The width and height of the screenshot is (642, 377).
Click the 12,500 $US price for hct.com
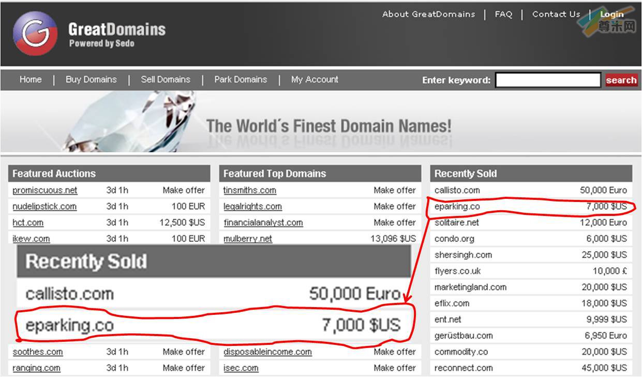coord(182,223)
